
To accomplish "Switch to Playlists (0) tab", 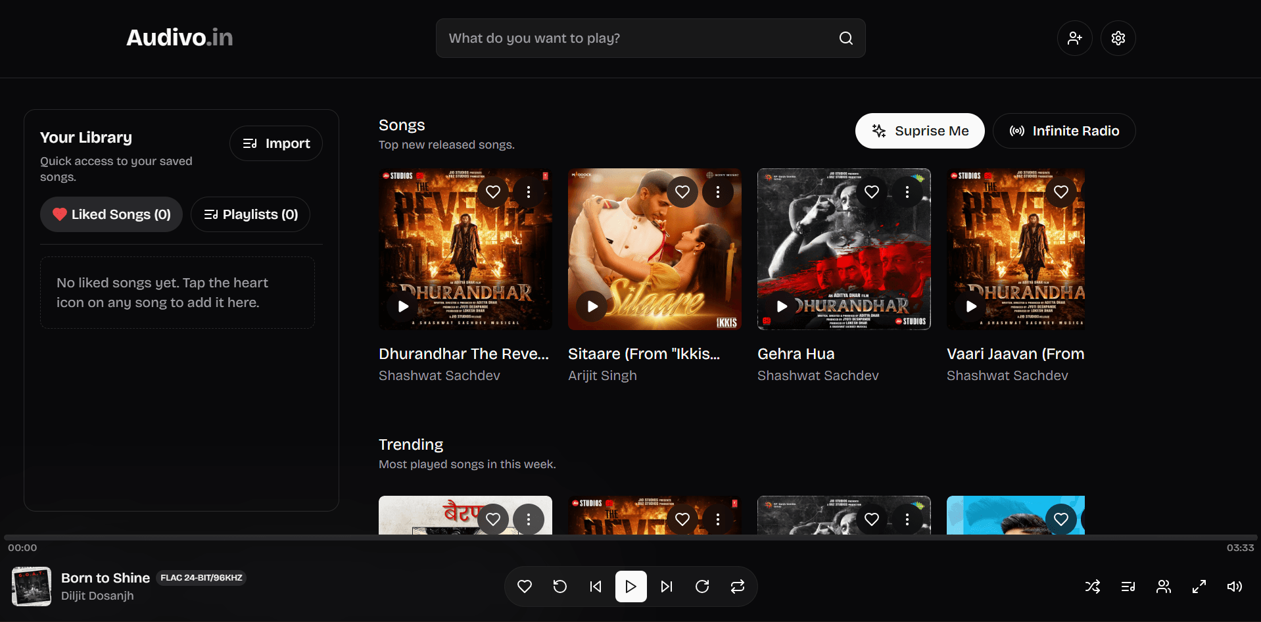I will (250, 214).
